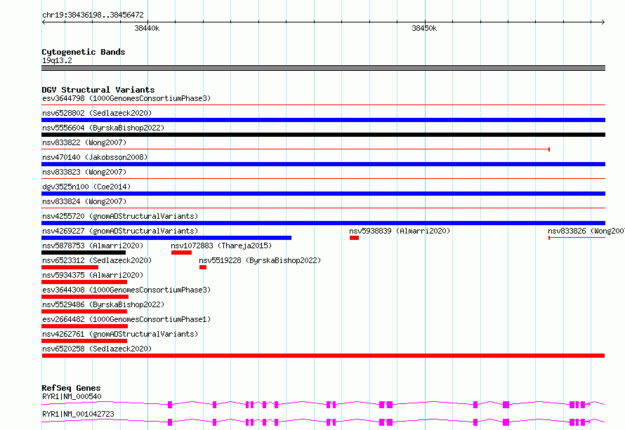Select the RYR1|NM_000540 gene label
625x430 pixels.
coord(72,396)
